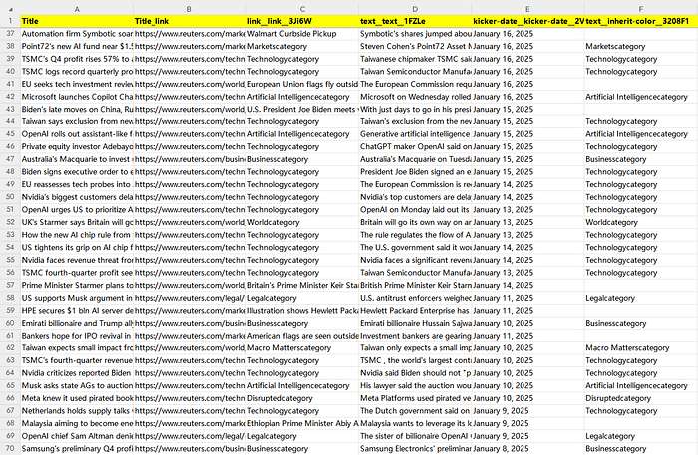Image resolution: width=698 pixels, height=455 pixels.
Task: Click cell 'Automation firm Symbotic soar'
Action: [77, 33]
